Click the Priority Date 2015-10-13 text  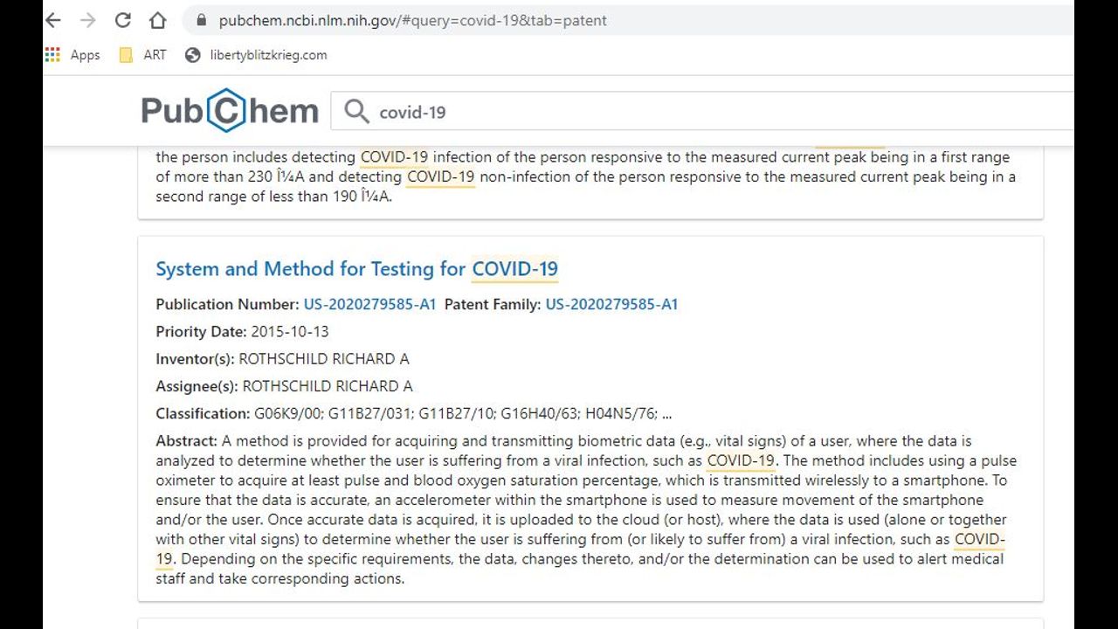[289, 332]
